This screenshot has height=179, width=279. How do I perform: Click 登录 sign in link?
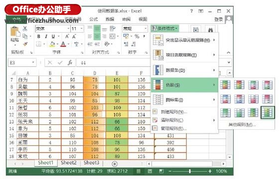pyautogui.click(x=219, y=19)
